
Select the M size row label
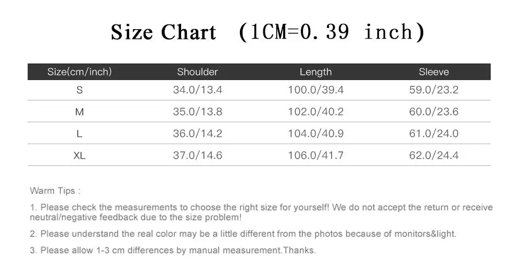[x=80, y=112]
